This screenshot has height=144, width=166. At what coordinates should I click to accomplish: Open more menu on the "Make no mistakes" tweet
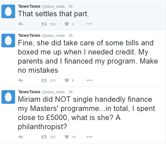(x=90, y=80)
